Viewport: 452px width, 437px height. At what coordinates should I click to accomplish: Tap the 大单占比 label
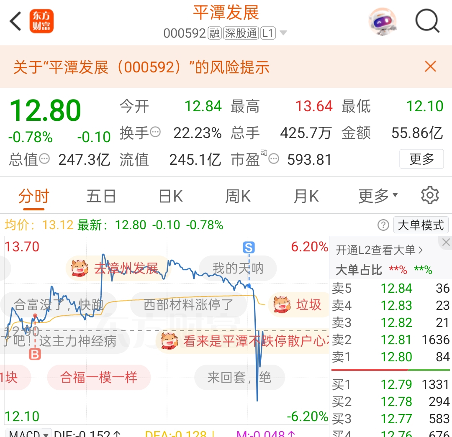click(x=359, y=270)
